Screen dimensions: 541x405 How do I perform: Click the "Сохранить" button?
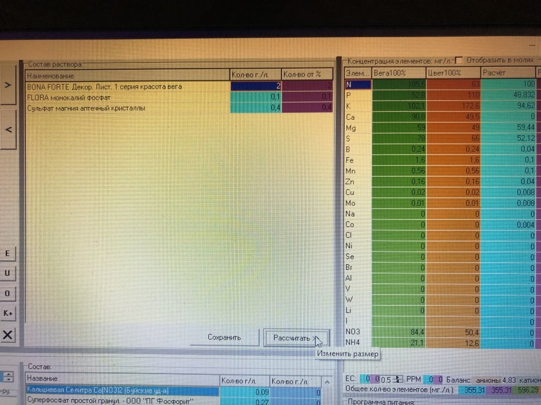point(224,337)
